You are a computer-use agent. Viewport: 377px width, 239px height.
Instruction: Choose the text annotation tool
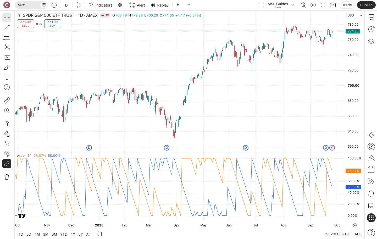tap(7, 77)
